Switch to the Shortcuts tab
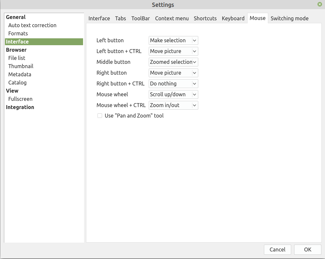Screen dimensions: 325x259 point(205,18)
